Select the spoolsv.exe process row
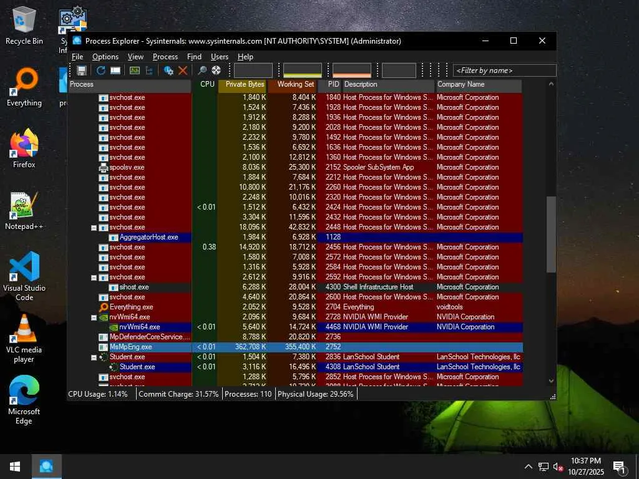639x479 pixels. pos(295,167)
